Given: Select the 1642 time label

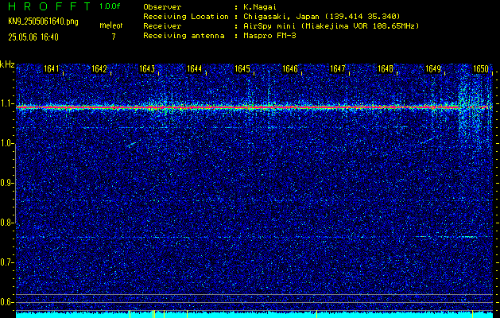Looking at the screenshot, I should click(x=99, y=69).
